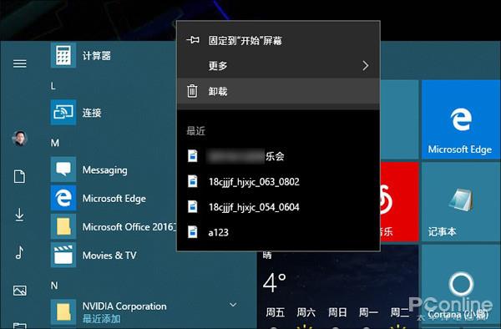Click the file icon beside 18cjjjf_hjxjc_054_0604

pos(192,206)
